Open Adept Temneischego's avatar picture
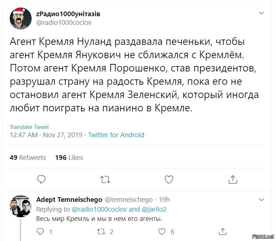 (20, 206)
